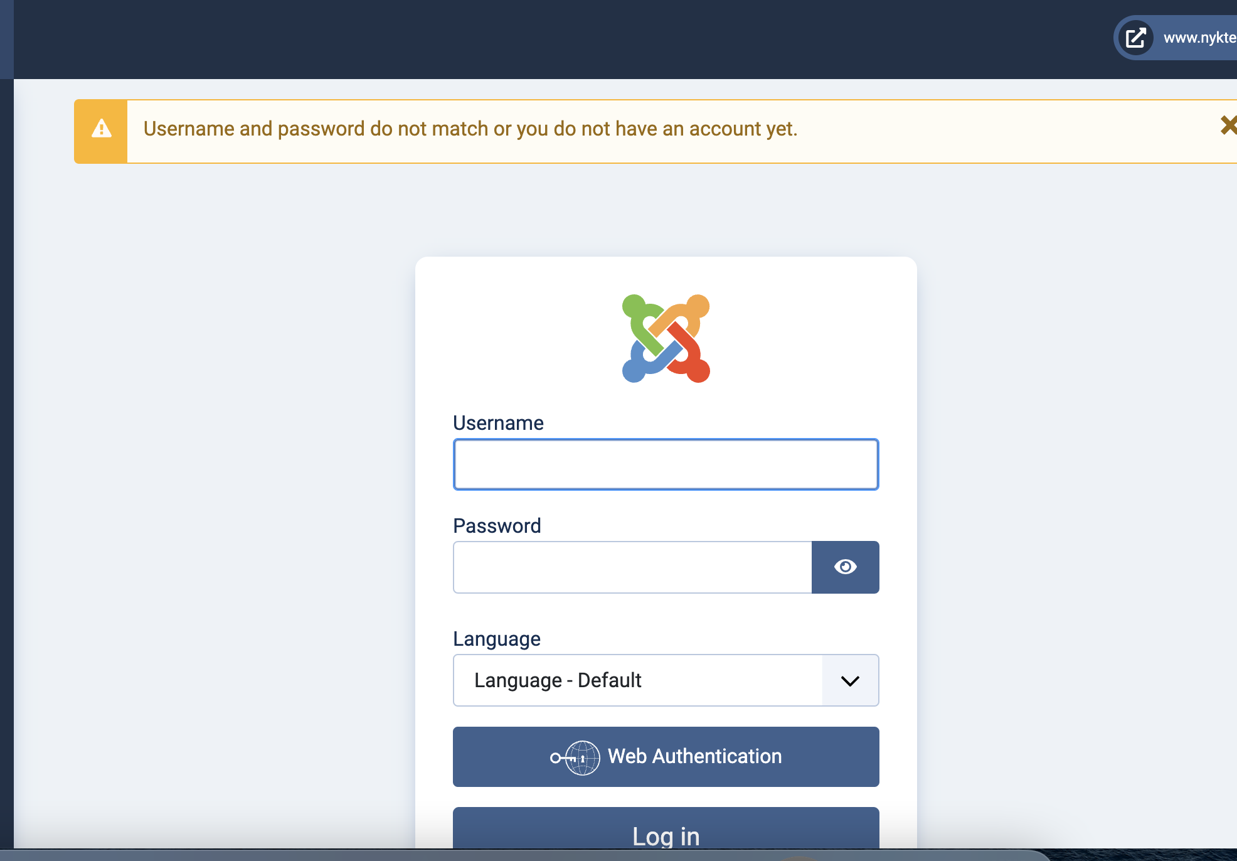Click the key and globe icon
The height and width of the screenshot is (861, 1237).
point(575,757)
